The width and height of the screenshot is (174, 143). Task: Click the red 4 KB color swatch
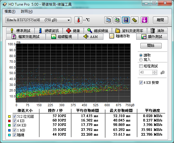tap(9, 121)
